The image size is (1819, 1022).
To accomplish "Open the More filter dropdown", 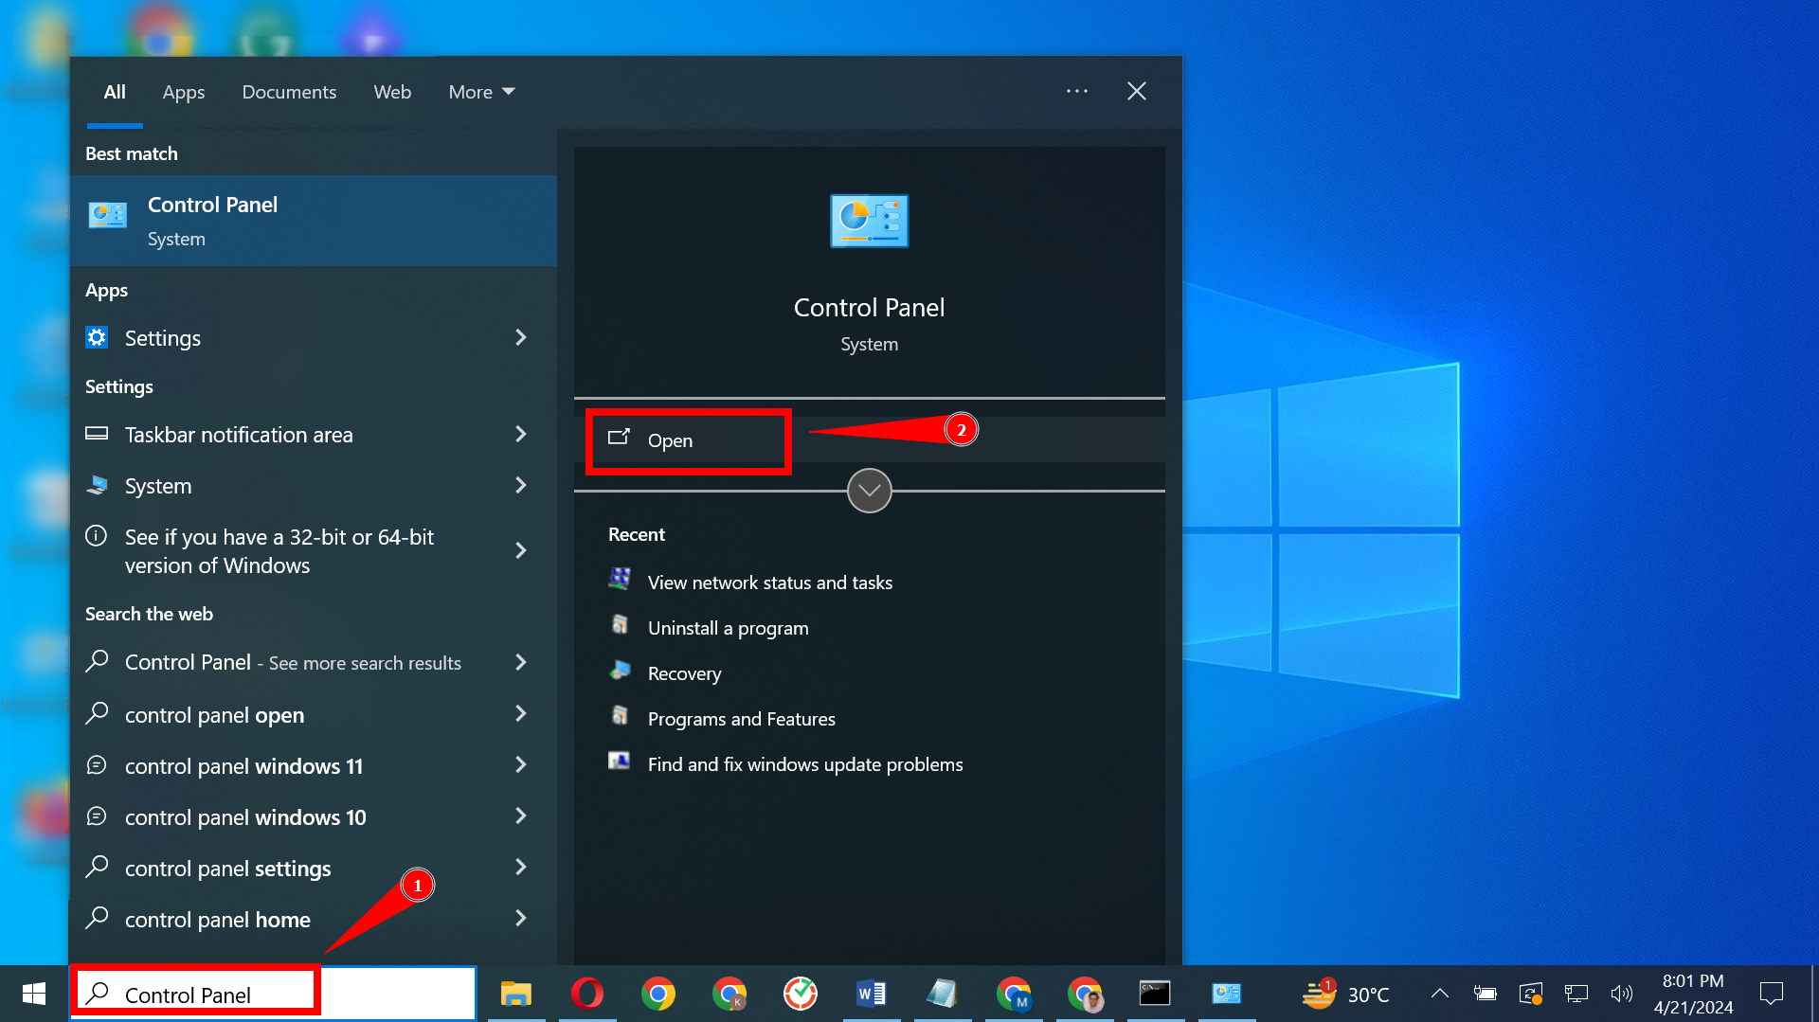I will tap(481, 92).
